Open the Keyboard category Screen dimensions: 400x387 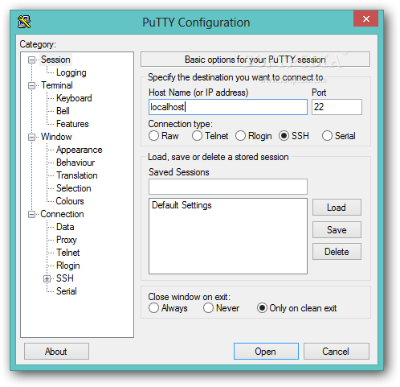[x=74, y=98]
